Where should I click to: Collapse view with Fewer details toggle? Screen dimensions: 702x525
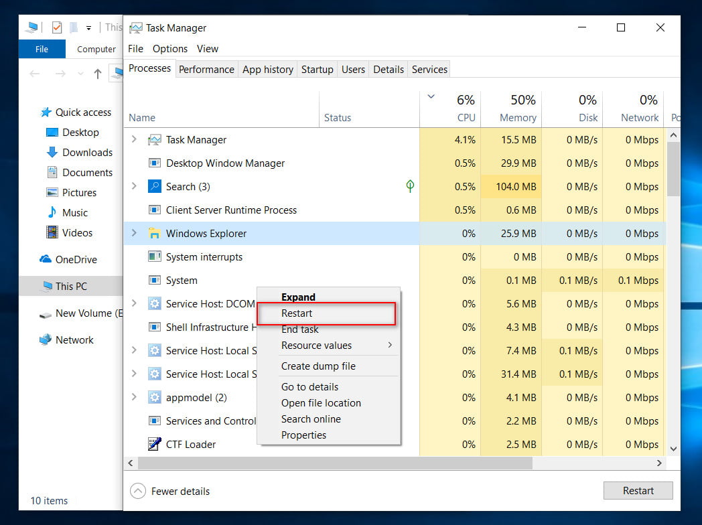[x=137, y=491]
